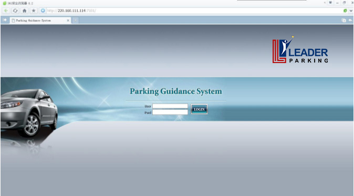This screenshot has height=196, width=354.
Task: Expand the address bar dropdown arrow
Action: coord(351,11)
